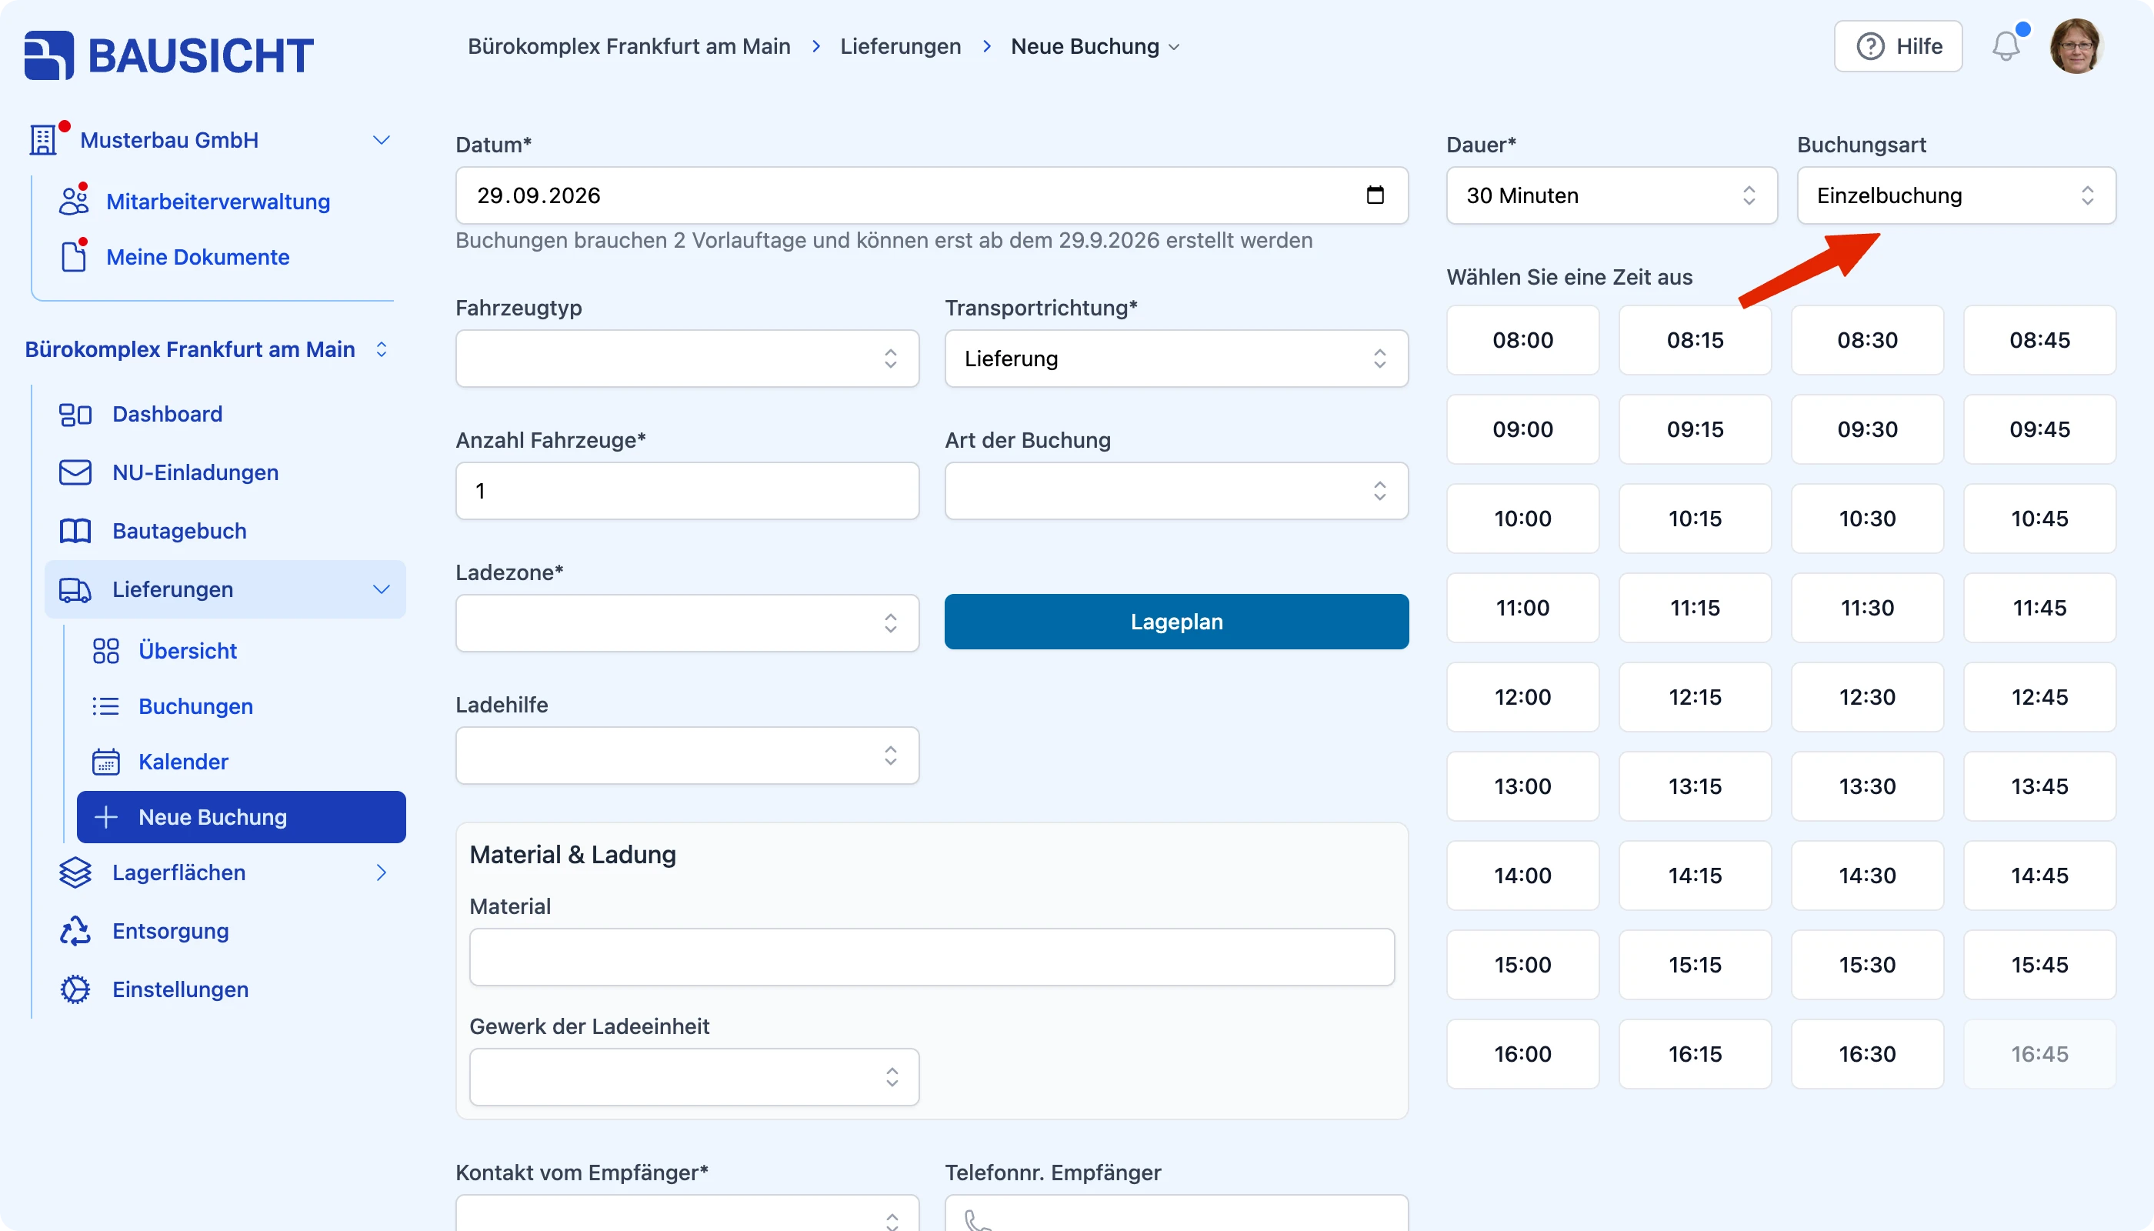Click the Hilfe button

click(x=1898, y=46)
